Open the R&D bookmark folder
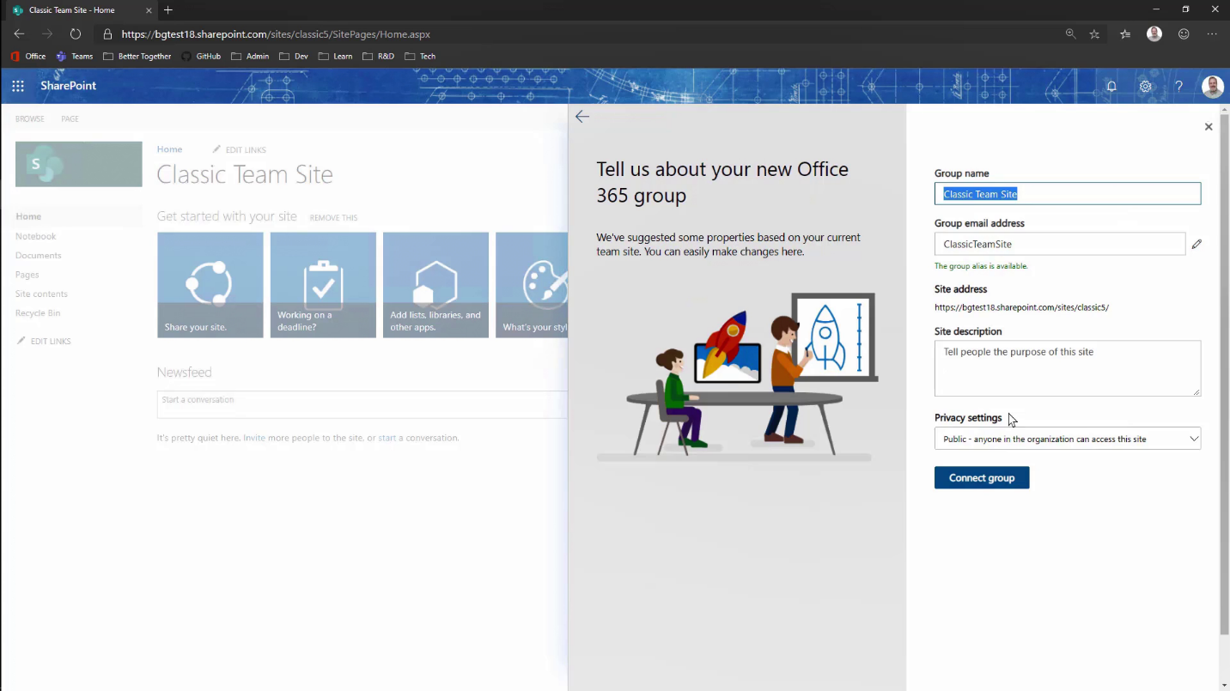Image resolution: width=1230 pixels, height=691 pixels. tap(379, 57)
